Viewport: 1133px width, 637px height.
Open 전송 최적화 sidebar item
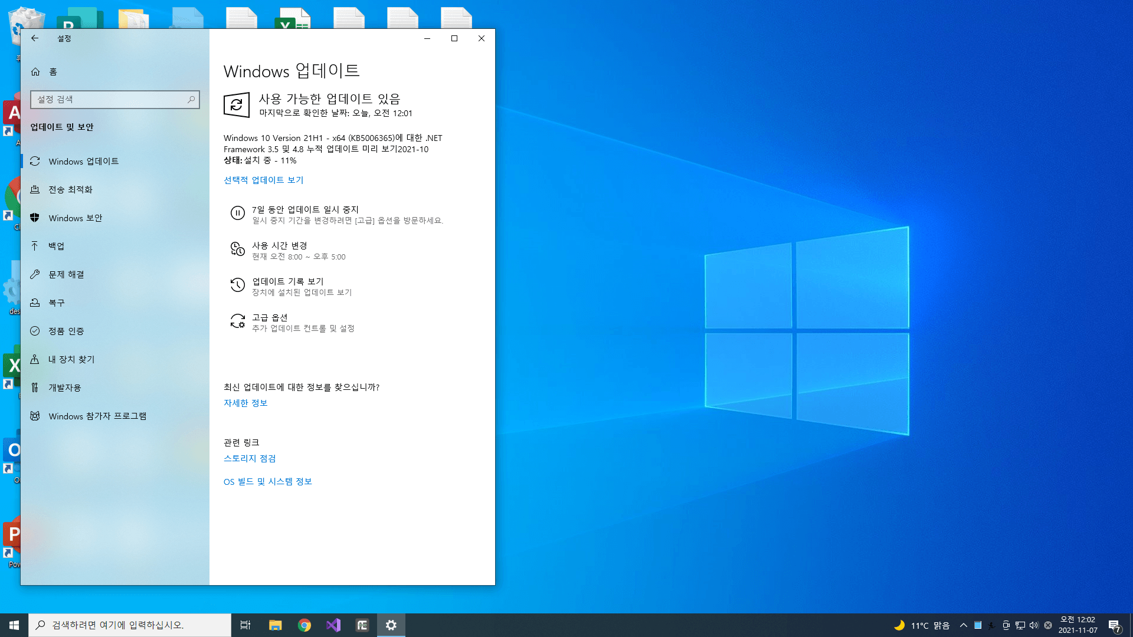[x=115, y=189]
